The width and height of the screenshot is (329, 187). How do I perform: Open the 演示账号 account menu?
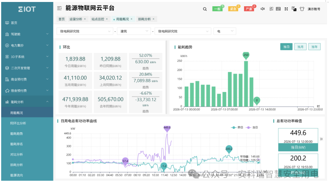tap(314, 9)
